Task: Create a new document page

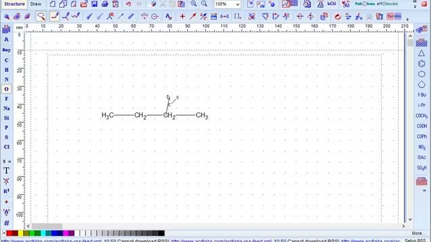Action: coord(53,4)
